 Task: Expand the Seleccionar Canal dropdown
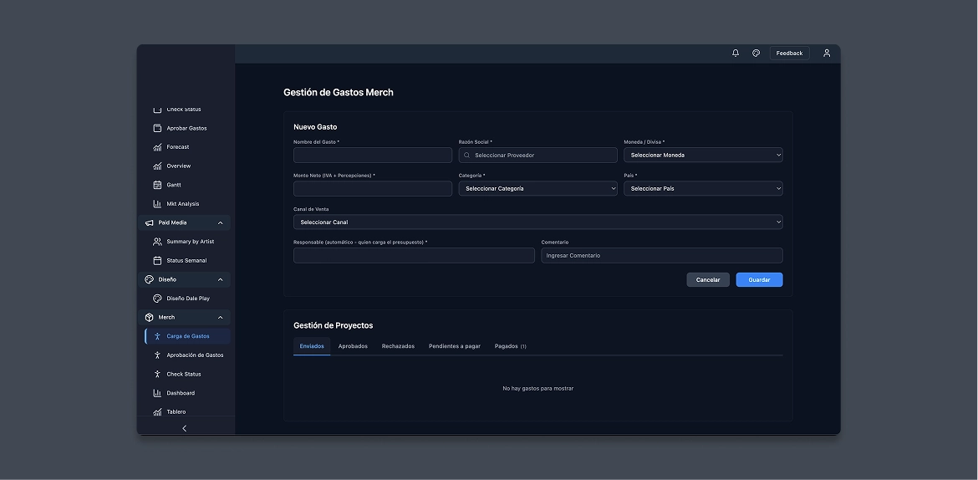coord(537,222)
